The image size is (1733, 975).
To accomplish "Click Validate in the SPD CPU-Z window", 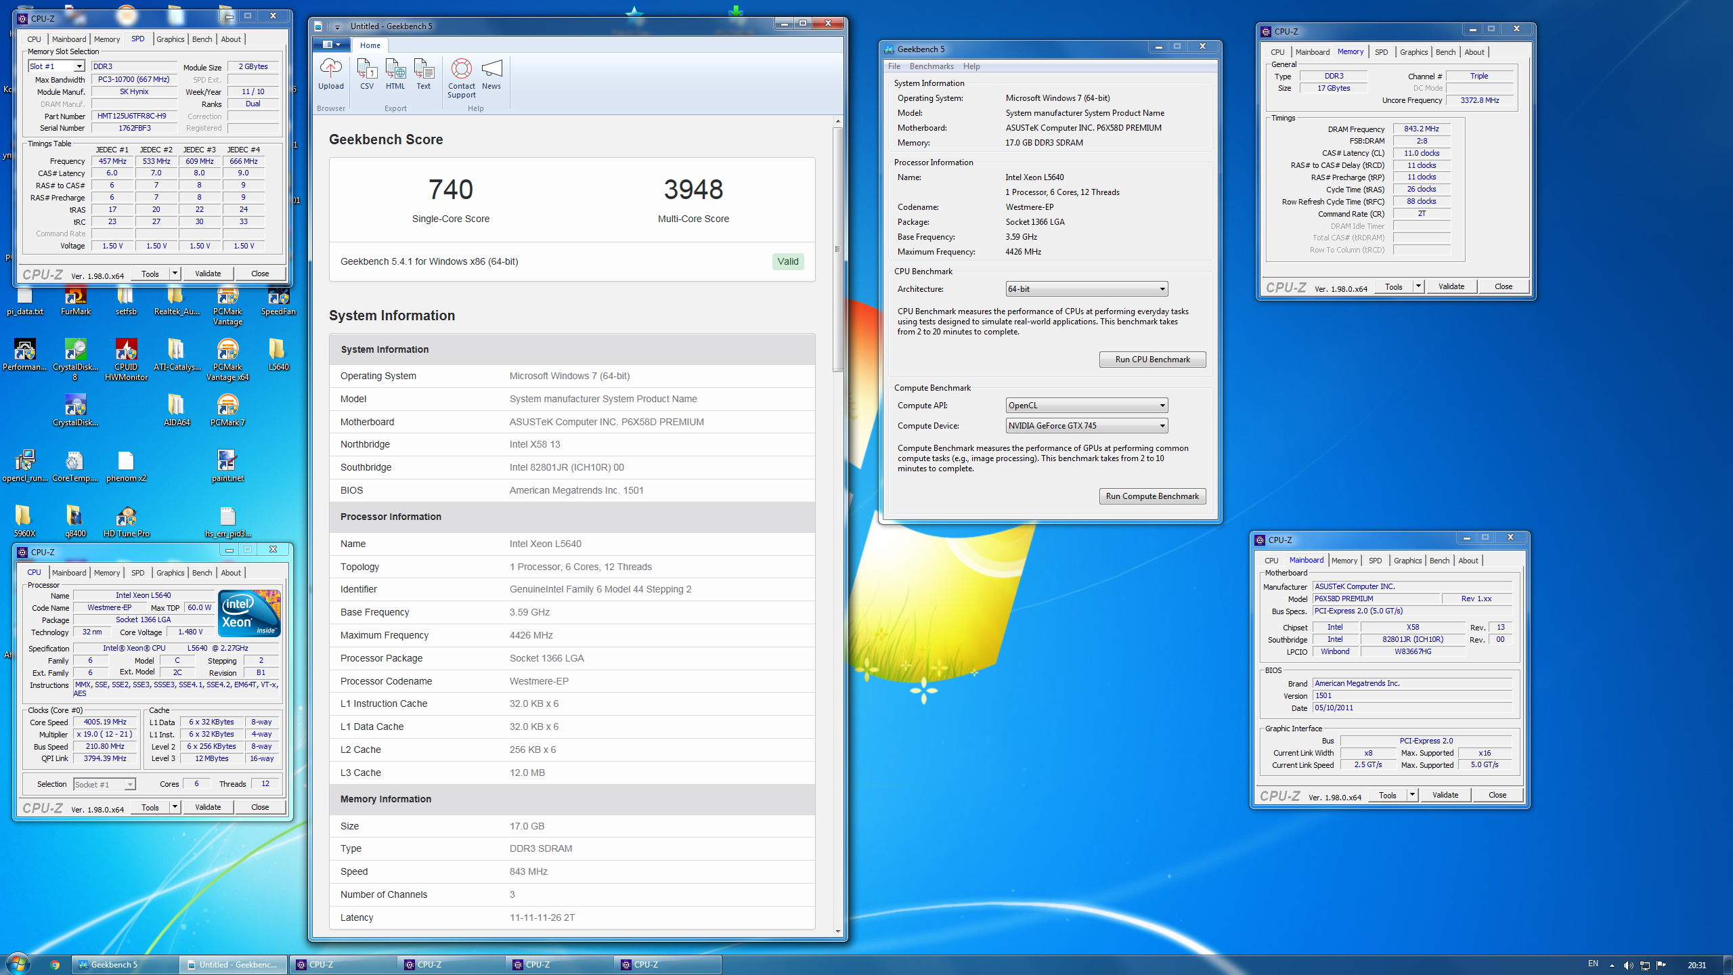I will pyautogui.click(x=208, y=274).
